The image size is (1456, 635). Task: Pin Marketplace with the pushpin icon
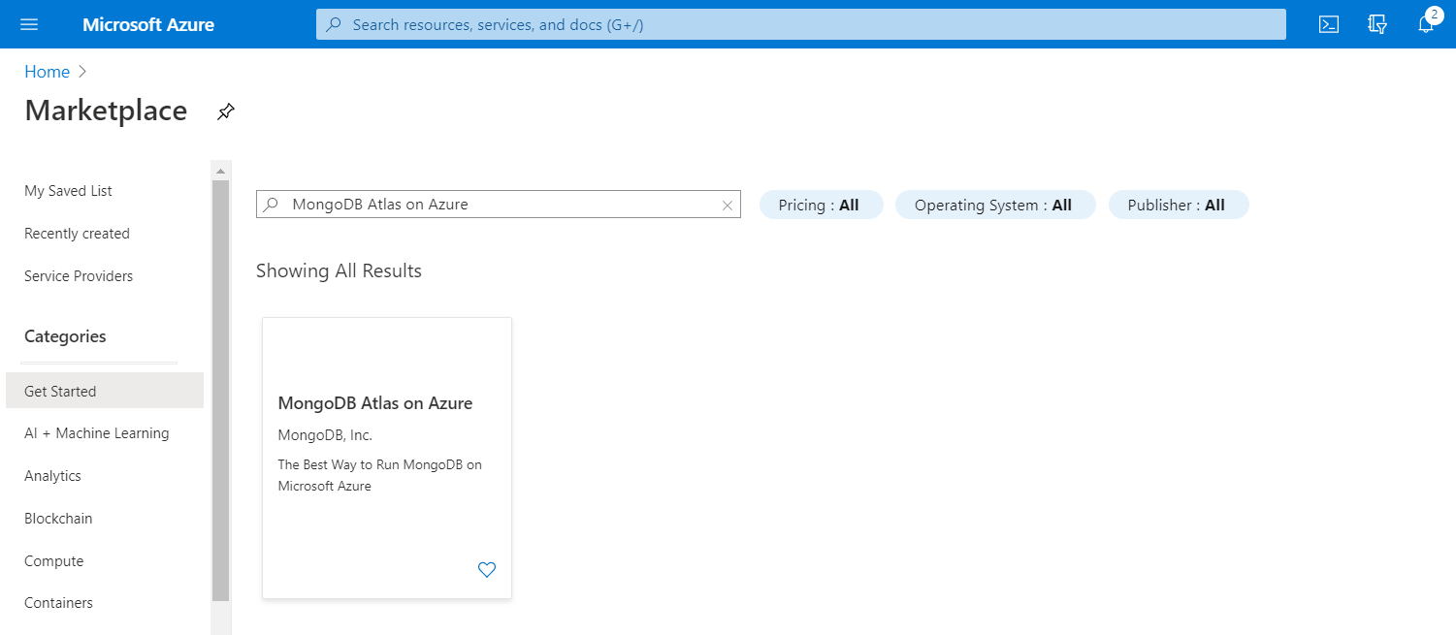[x=225, y=111]
